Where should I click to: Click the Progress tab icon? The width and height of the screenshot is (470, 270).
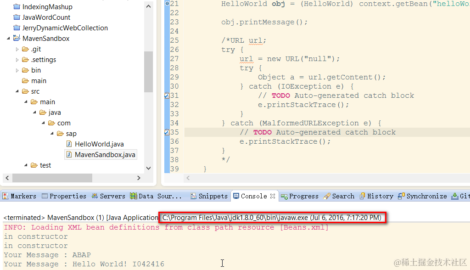[284, 197]
